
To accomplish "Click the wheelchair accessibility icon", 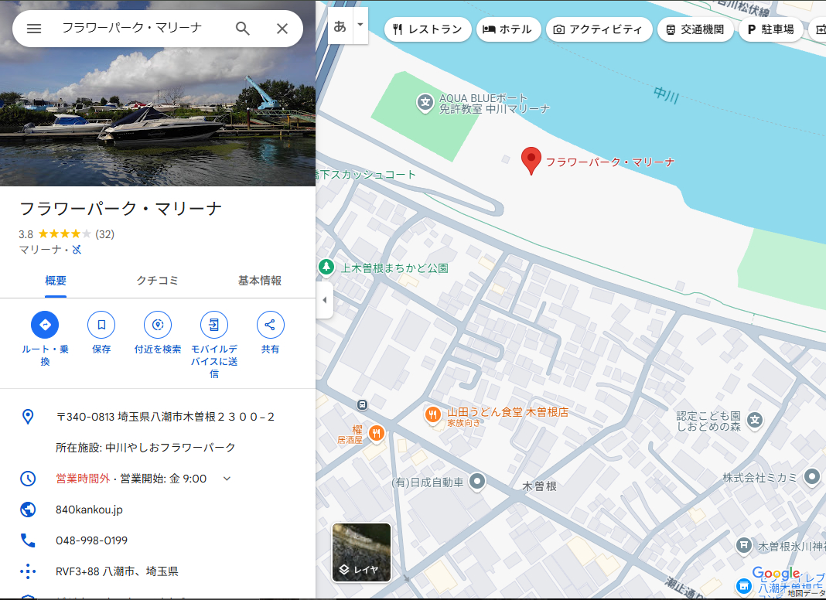I will pyautogui.click(x=77, y=250).
